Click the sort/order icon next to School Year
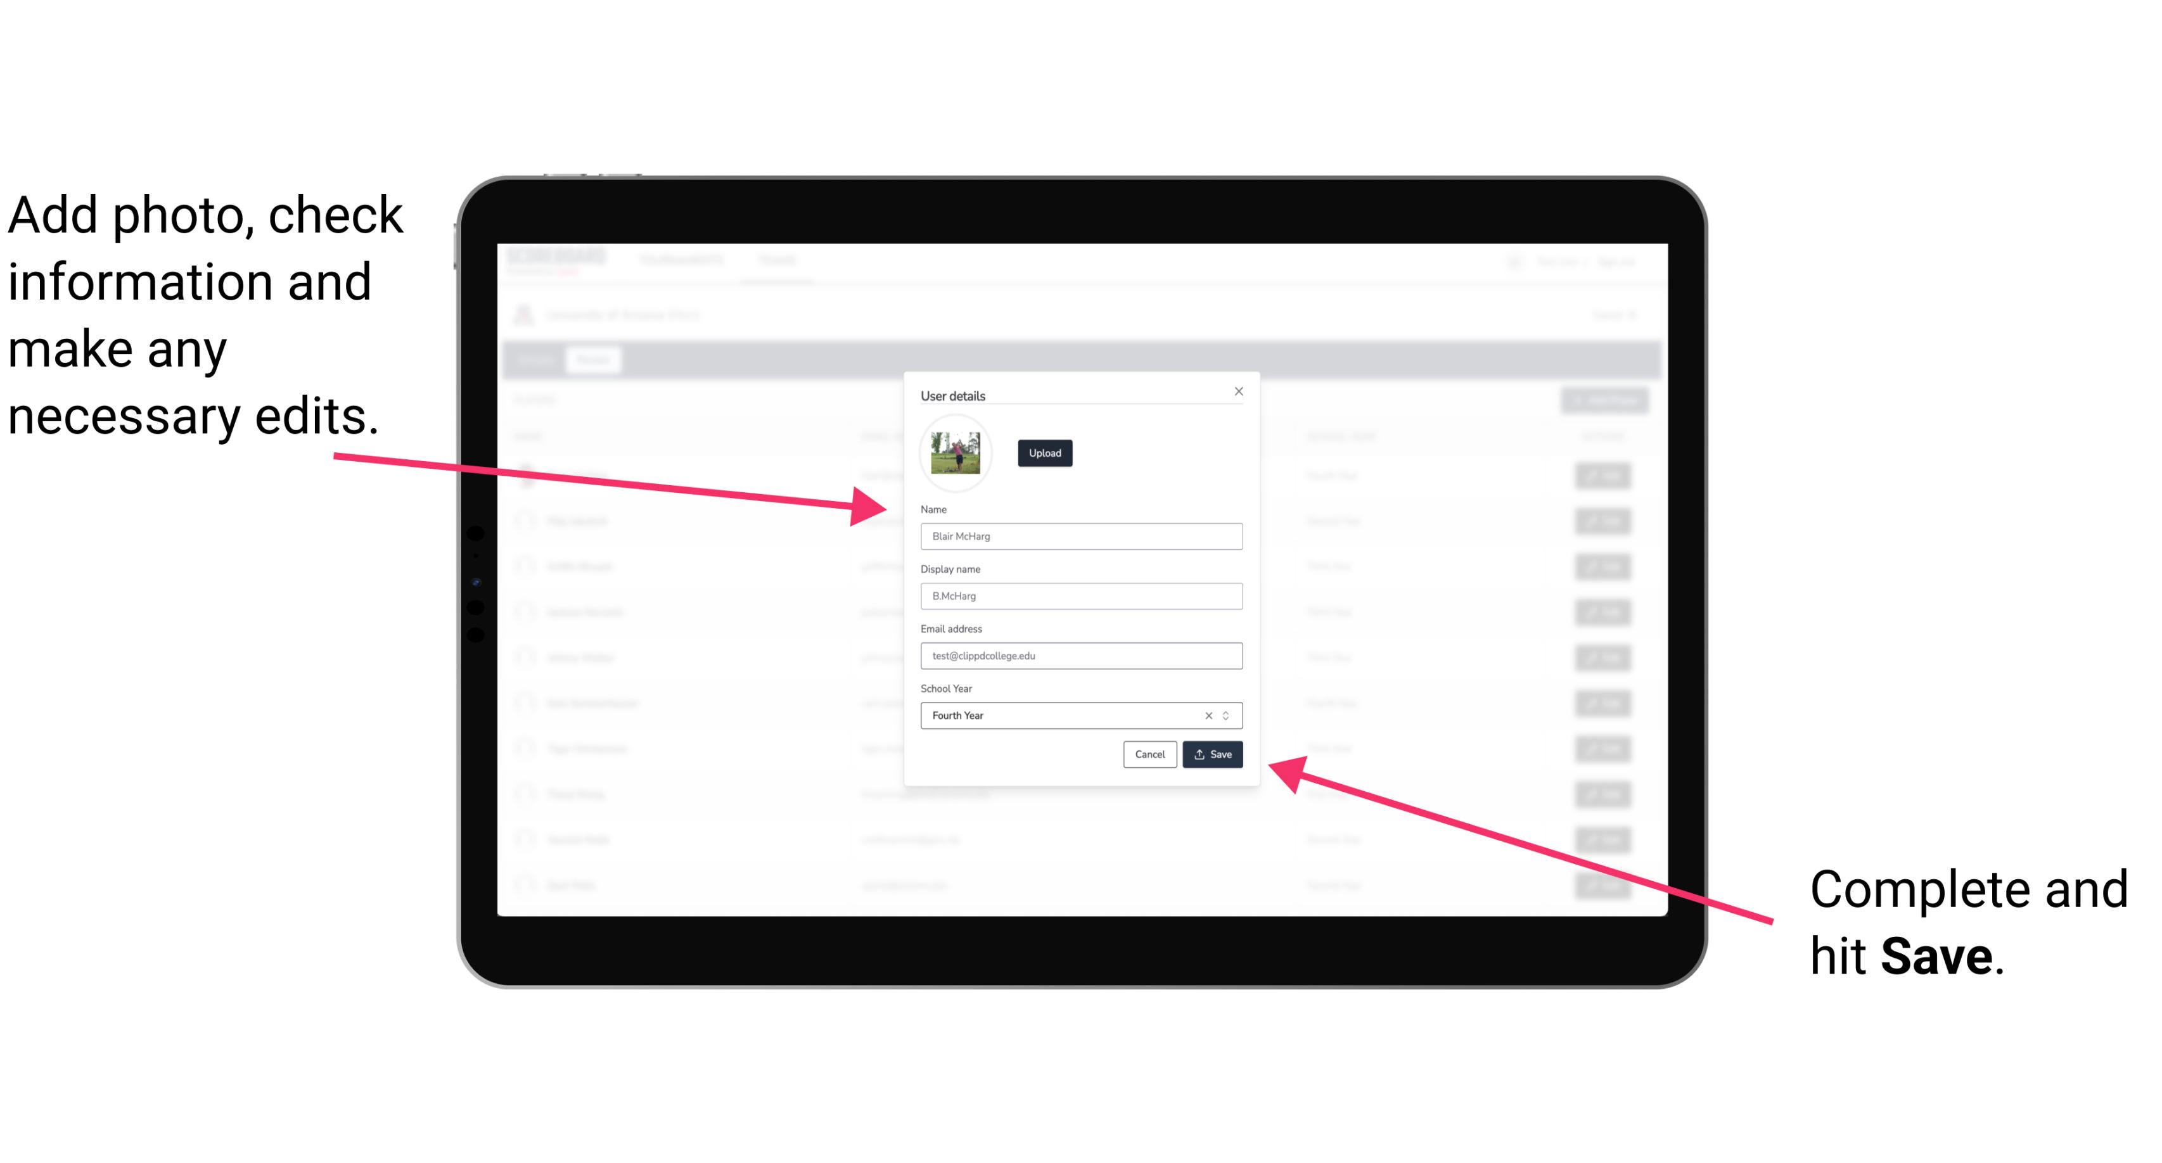This screenshot has height=1163, width=2162. (1228, 716)
